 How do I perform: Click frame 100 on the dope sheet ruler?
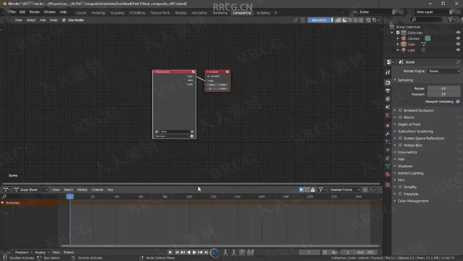pos(189,197)
